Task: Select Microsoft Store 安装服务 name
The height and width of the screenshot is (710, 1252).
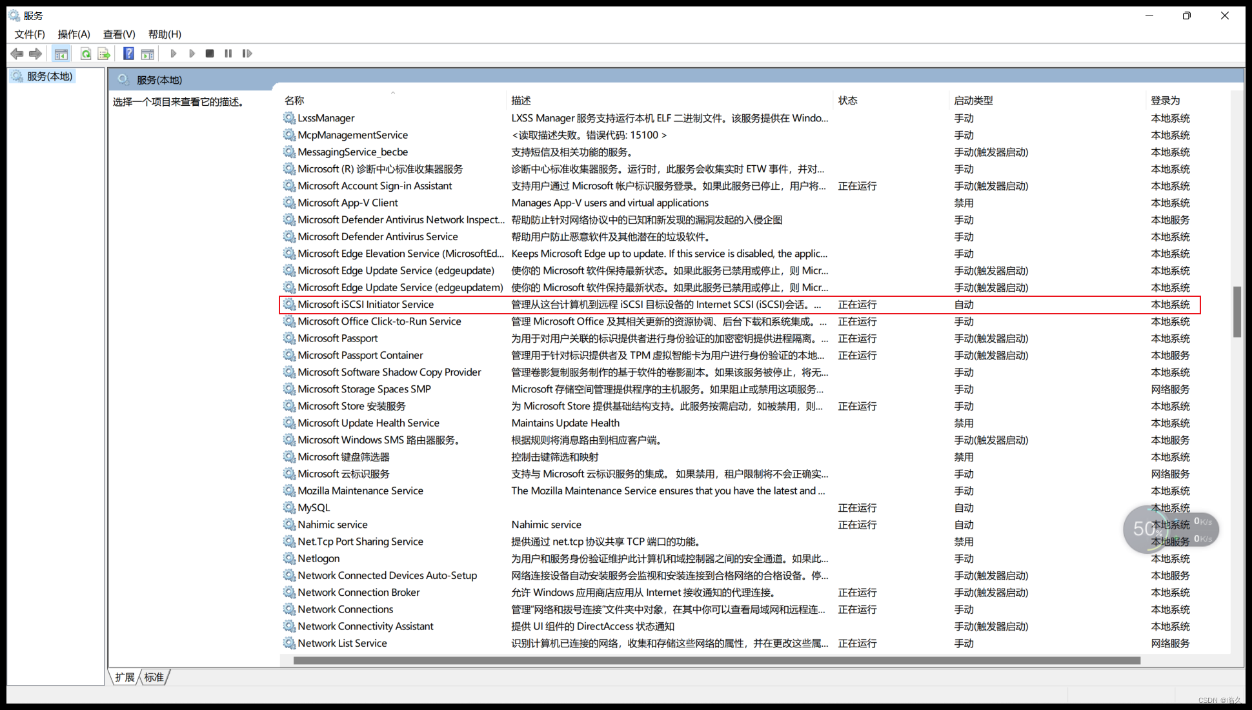Action: (x=352, y=406)
